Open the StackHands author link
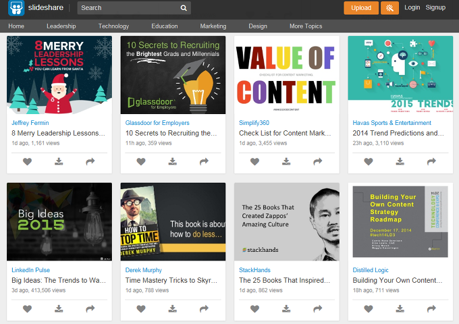The height and width of the screenshot is (324, 459). [254, 270]
